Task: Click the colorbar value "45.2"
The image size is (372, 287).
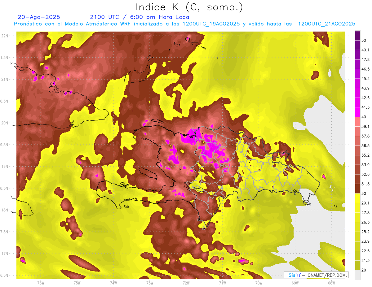Action: [365, 79]
